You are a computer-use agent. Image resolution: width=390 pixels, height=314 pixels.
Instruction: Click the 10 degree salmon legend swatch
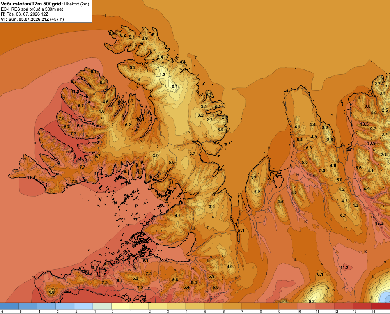pyautogui.click(x=306, y=306)
